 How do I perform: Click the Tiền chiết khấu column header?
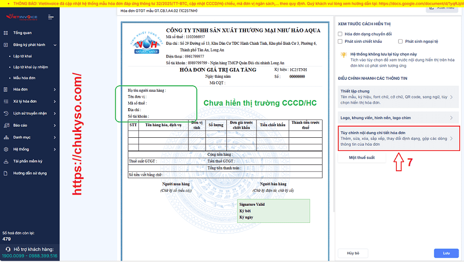pyautogui.click(x=273, y=125)
